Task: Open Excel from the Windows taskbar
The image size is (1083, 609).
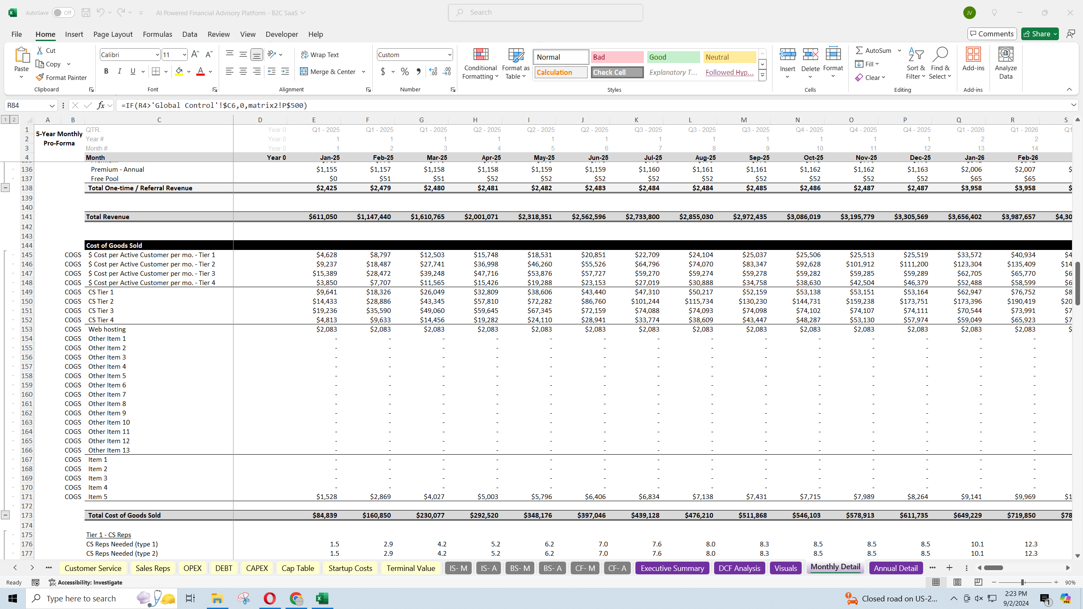Action: click(322, 598)
